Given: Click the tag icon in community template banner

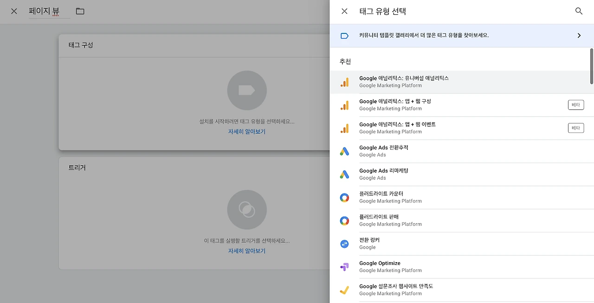Looking at the screenshot, I should [344, 36].
